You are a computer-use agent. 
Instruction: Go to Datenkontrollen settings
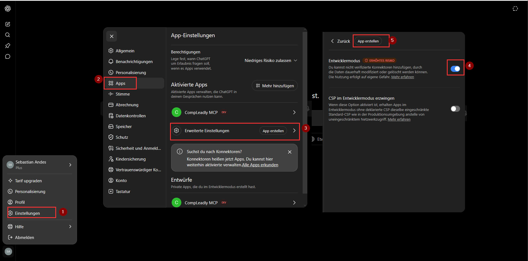click(134, 116)
